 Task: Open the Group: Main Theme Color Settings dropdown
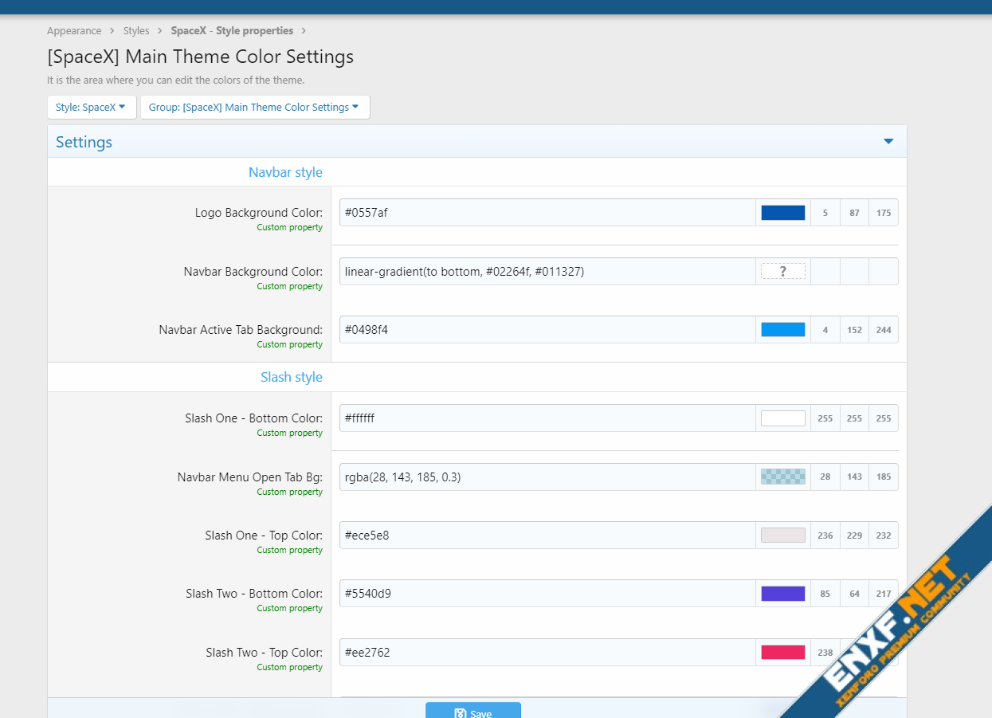point(254,108)
